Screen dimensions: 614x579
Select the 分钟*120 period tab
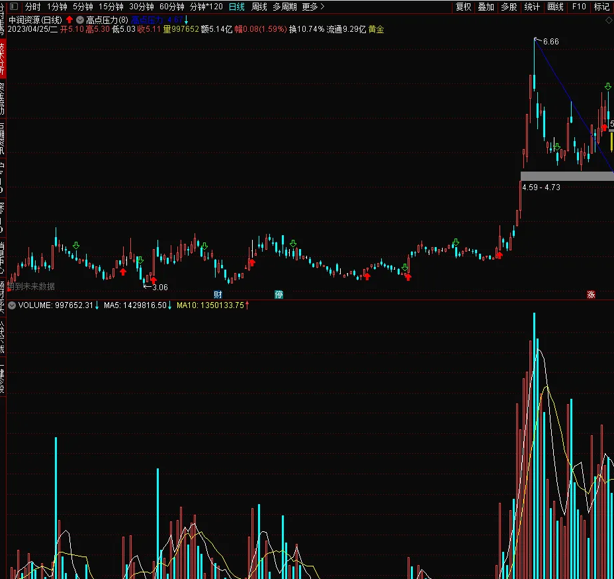click(x=206, y=7)
